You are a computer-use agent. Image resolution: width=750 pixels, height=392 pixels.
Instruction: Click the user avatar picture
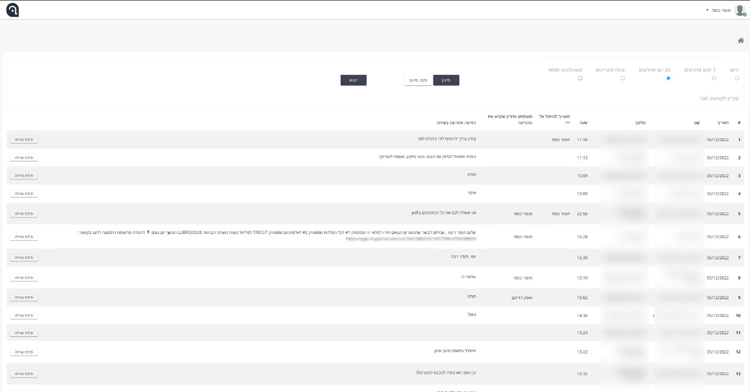point(740,10)
